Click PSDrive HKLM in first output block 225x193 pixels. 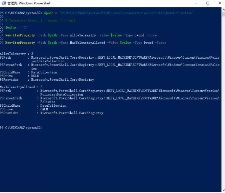(x=19, y=76)
